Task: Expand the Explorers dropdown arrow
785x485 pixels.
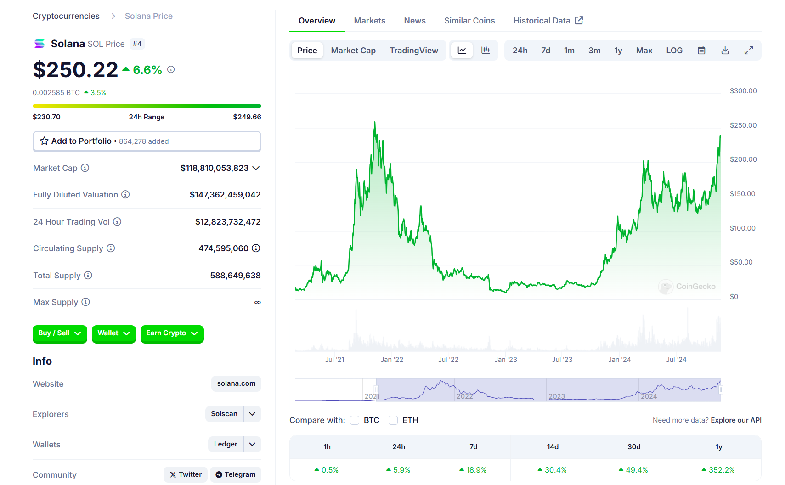Action: point(252,414)
